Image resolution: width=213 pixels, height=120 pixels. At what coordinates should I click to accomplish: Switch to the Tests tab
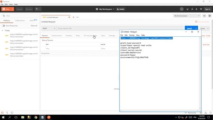pyautogui.click(x=103, y=36)
